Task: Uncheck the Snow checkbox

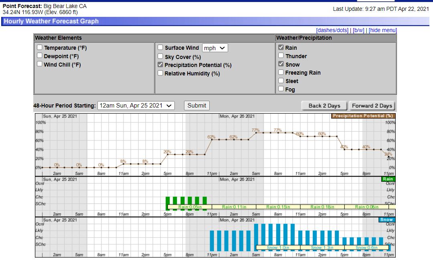Action: [281, 64]
